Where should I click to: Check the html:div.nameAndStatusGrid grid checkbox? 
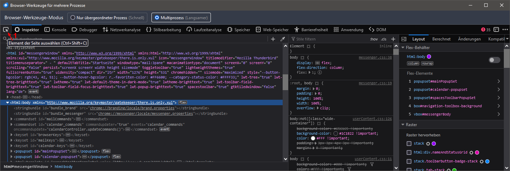pyautogui.click(x=409, y=152)
